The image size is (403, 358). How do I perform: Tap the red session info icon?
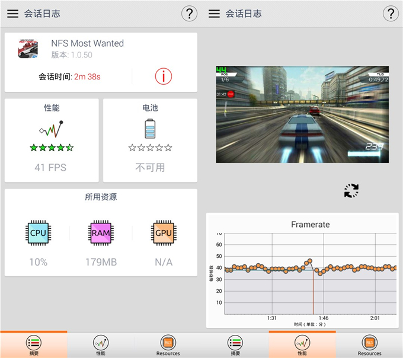(x=163, y=76)
